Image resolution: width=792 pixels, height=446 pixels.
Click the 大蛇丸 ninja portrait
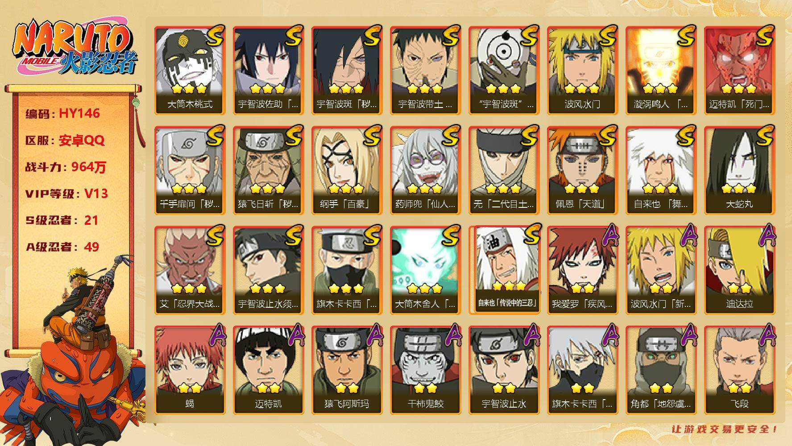pyautogui.click(x=739, y=170)
